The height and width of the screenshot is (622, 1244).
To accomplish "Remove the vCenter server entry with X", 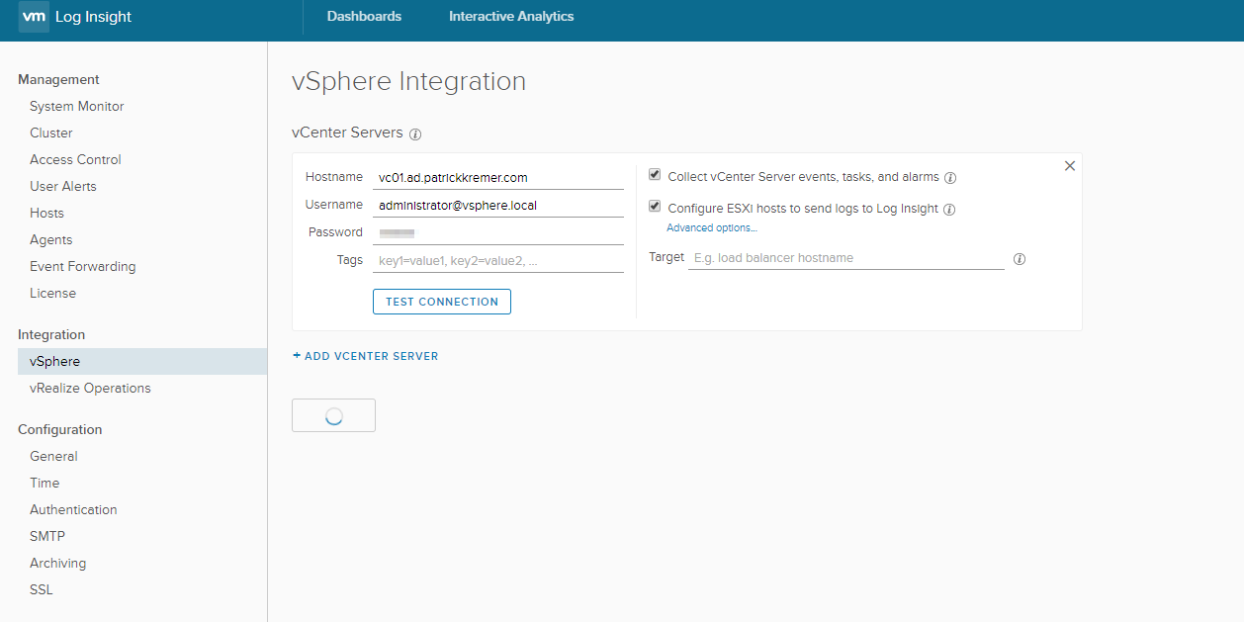I will 1069,166.
